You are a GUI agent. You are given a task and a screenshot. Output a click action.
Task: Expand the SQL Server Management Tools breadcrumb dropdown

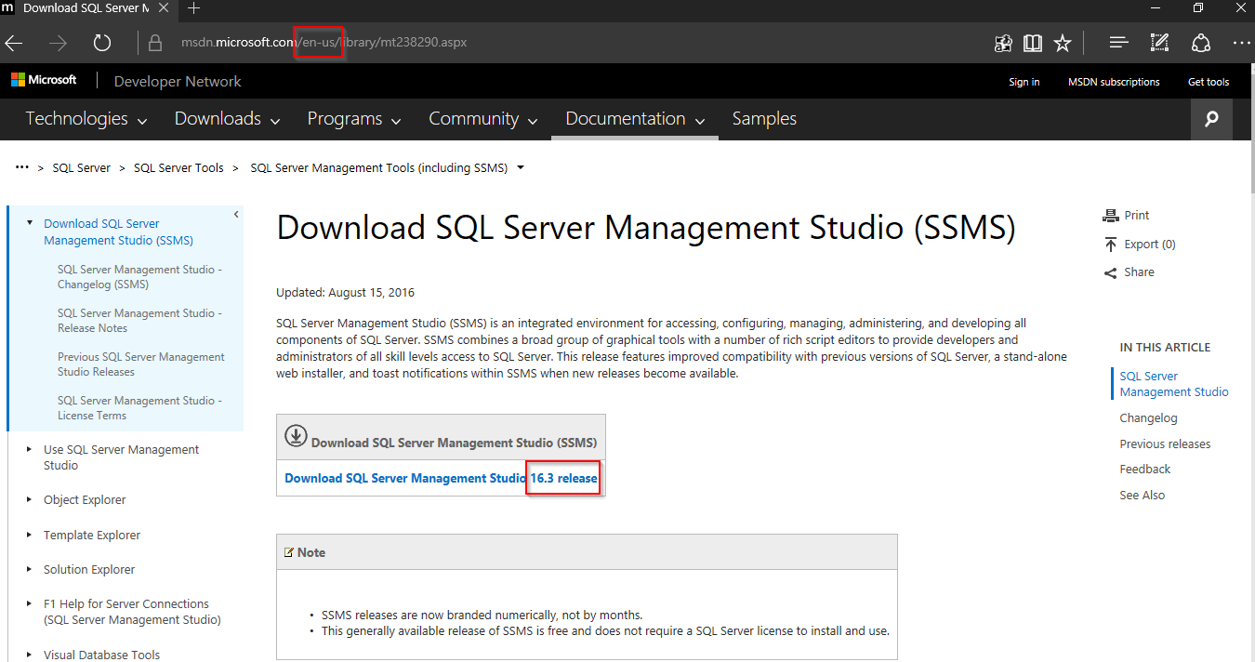521,167
